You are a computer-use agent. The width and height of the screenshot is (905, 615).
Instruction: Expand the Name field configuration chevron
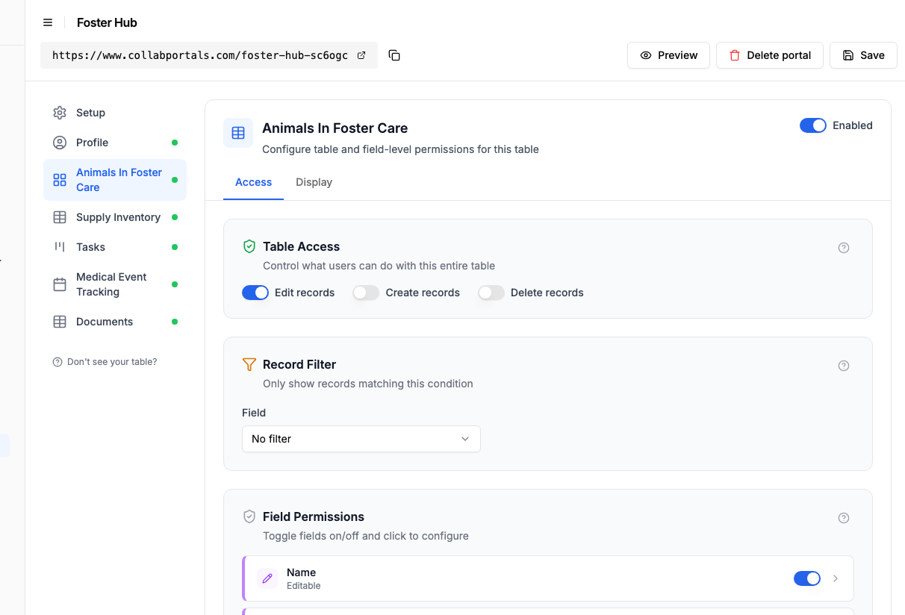point(836,578)
